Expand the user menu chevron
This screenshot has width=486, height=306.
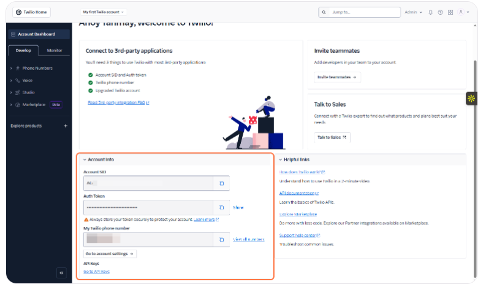[x=468, y=12]
